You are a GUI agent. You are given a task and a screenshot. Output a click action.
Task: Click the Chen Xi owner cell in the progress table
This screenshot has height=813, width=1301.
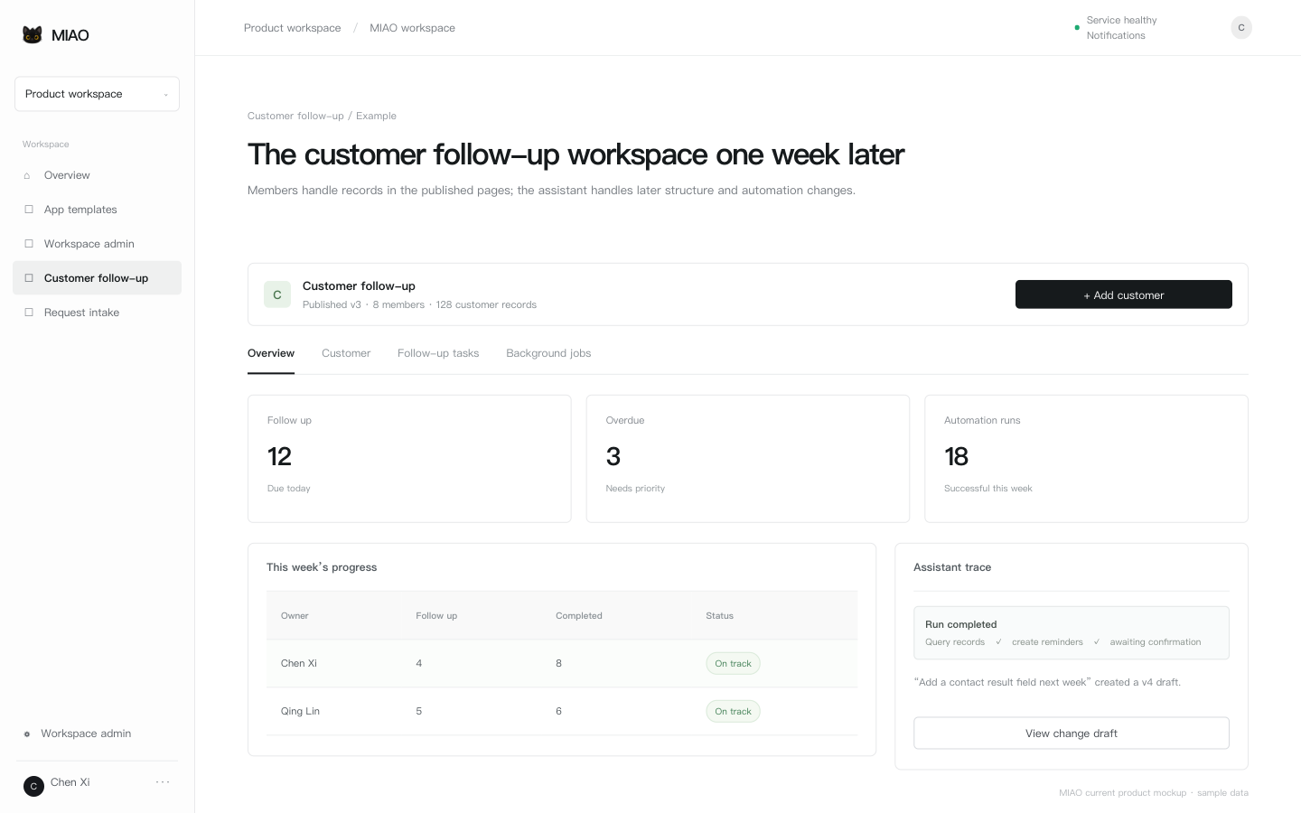pos(299,663)
